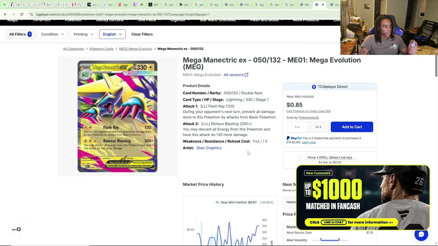Open the PayPal Learn more link
This screenshot has height=246, width=438.
point(309,142)
